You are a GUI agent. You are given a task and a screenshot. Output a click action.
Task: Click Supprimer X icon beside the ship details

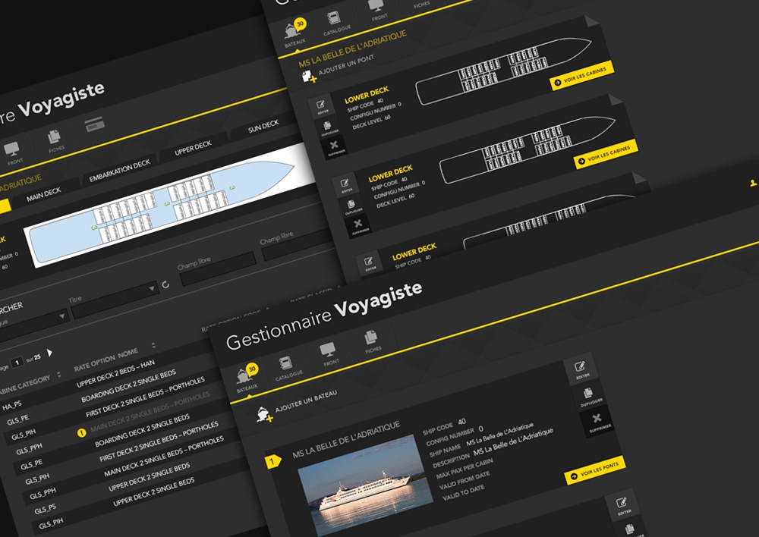[x=597, y=420]
